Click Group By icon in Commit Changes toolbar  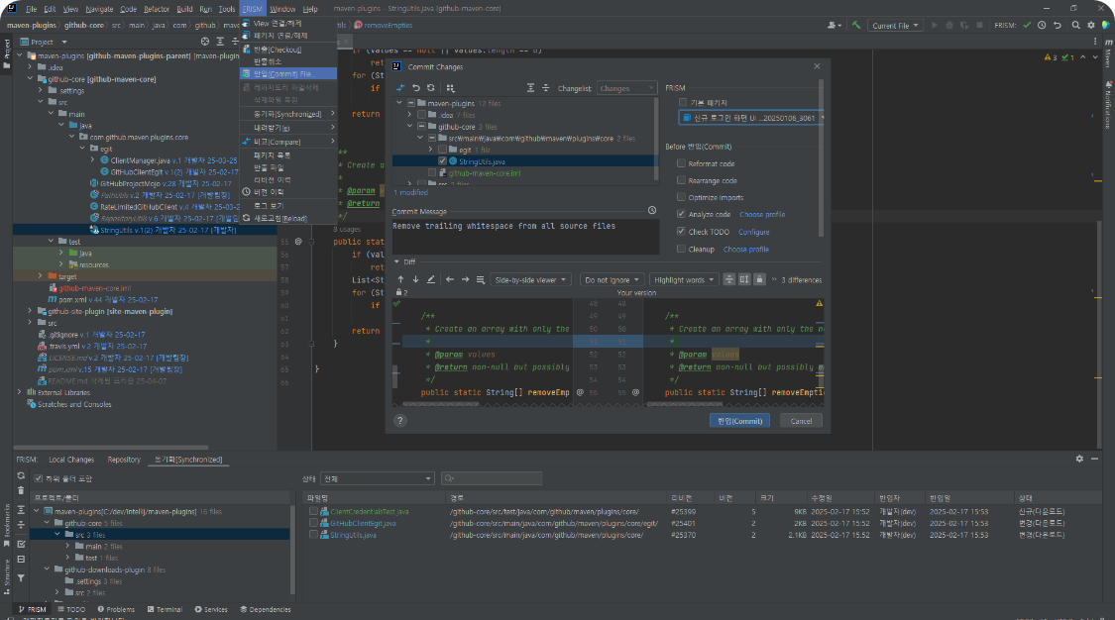coord(450,88)
